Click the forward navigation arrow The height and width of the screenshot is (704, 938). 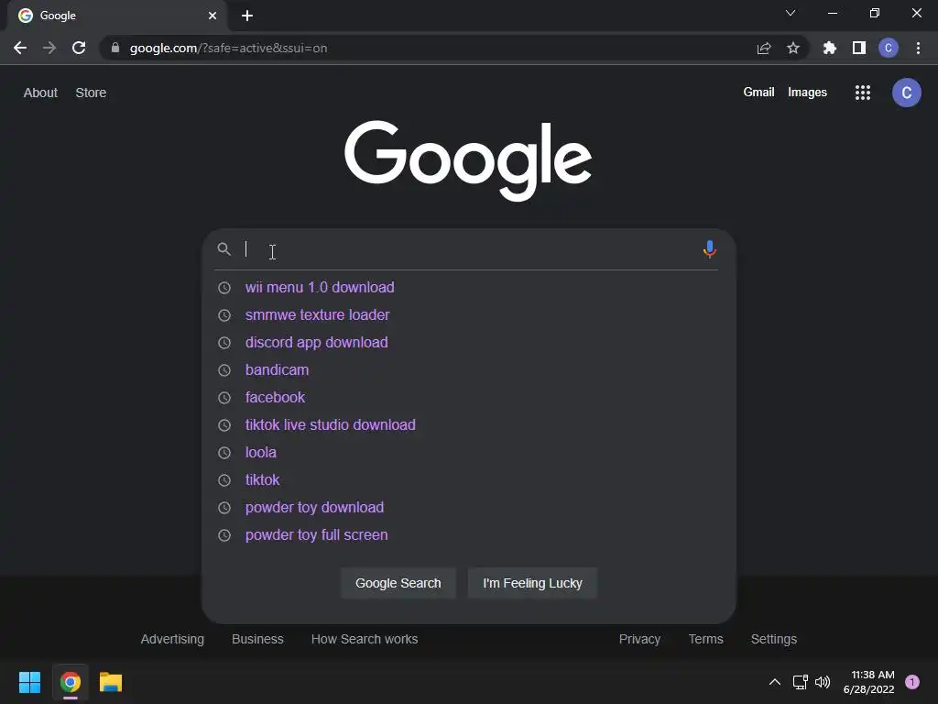(x=49, y=48)
